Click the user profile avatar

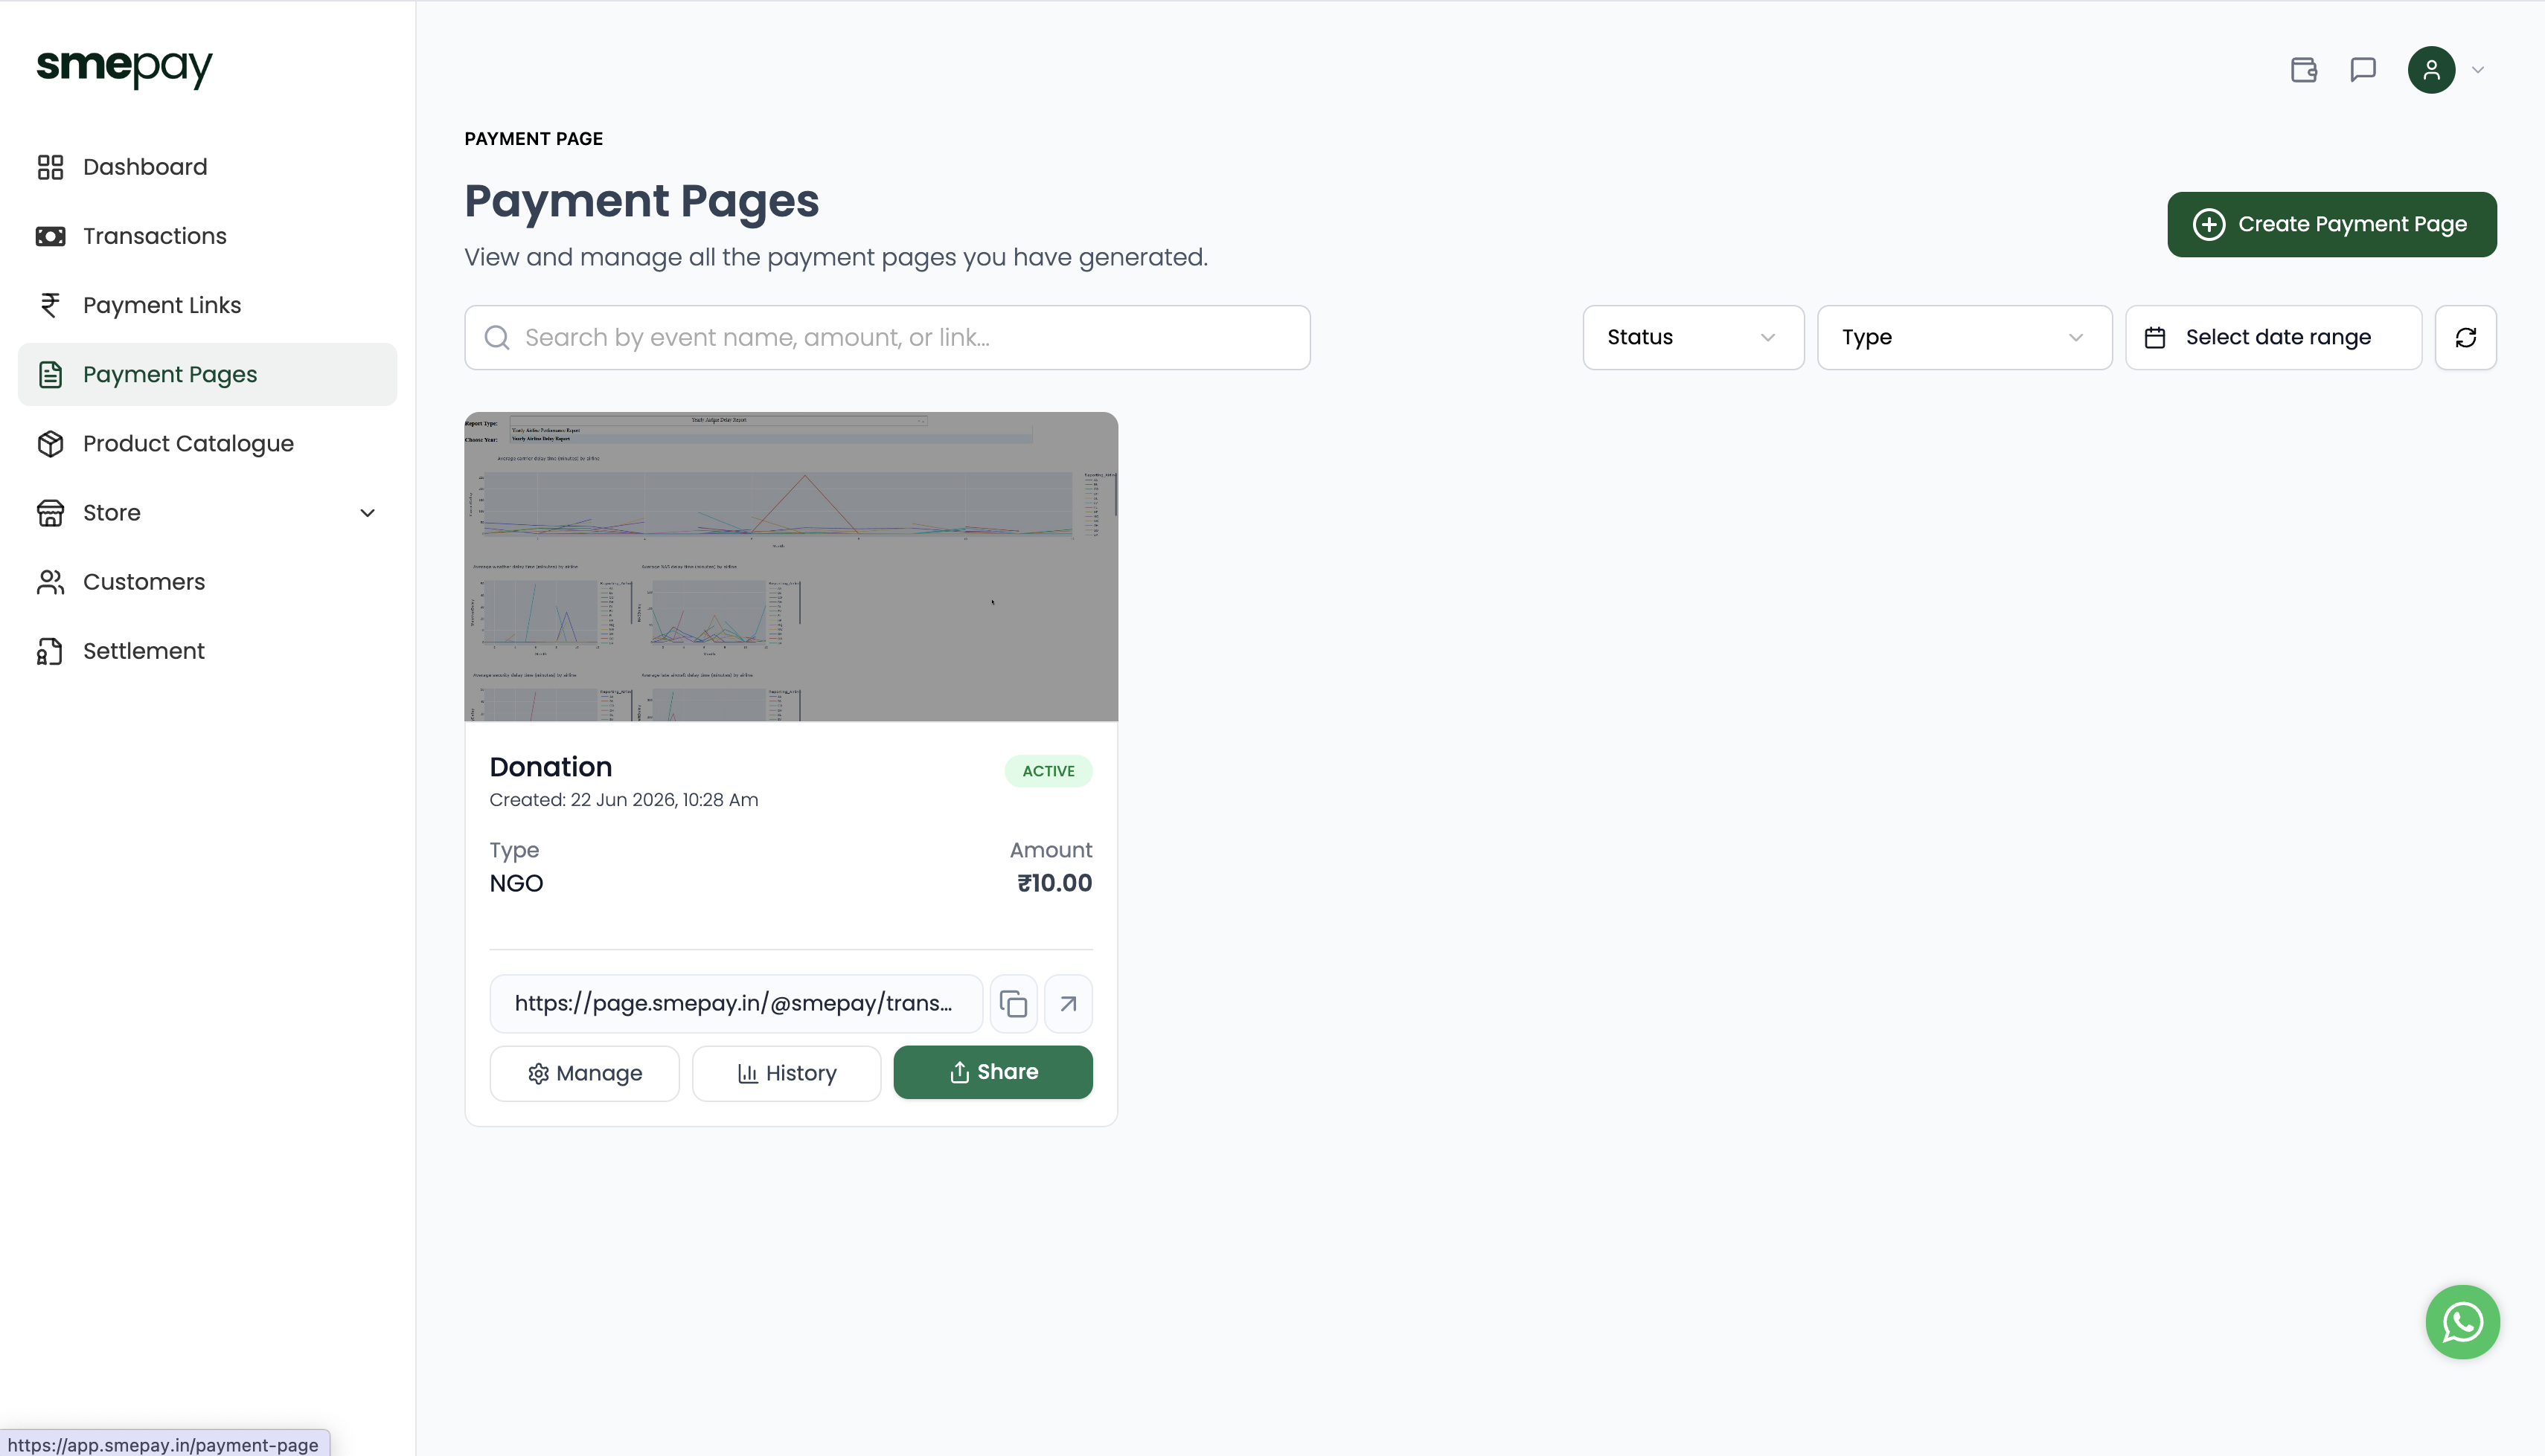(x=2431, y=70)
